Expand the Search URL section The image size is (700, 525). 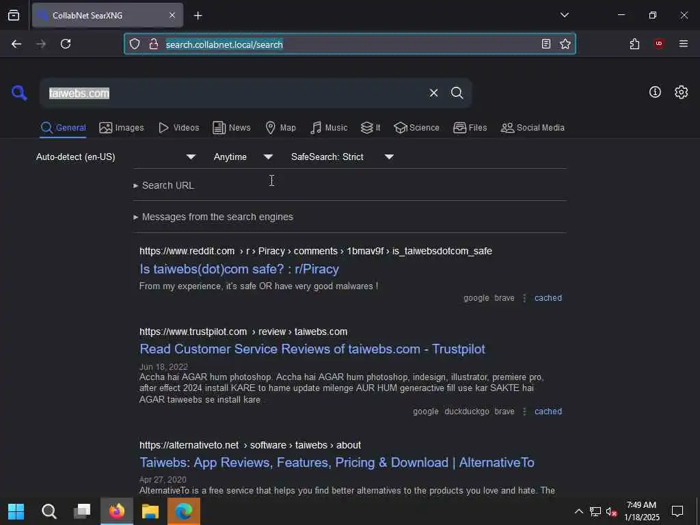pos(163,185)
